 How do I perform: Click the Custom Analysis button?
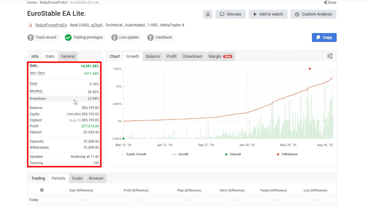tap(313, 14)
